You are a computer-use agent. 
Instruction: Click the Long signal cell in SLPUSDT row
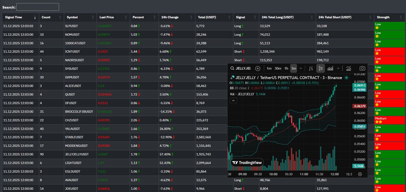(246, 26)
